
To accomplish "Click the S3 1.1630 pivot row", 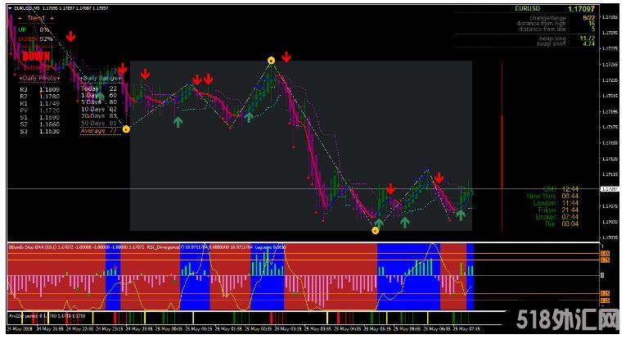I will click(x=39, y=131).
